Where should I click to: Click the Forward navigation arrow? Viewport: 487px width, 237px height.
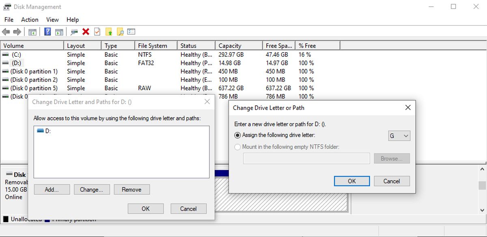pyautogui.click(x=16, y=32)
